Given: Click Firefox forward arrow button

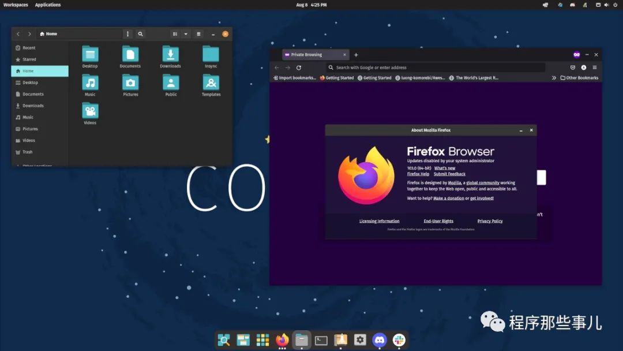Looking at the screenshot, I should point(288,68).
